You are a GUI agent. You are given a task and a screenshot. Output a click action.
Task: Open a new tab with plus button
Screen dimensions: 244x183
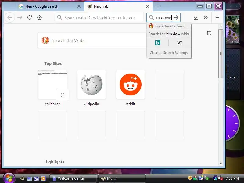pyautogui.click(x=158, y=6)
